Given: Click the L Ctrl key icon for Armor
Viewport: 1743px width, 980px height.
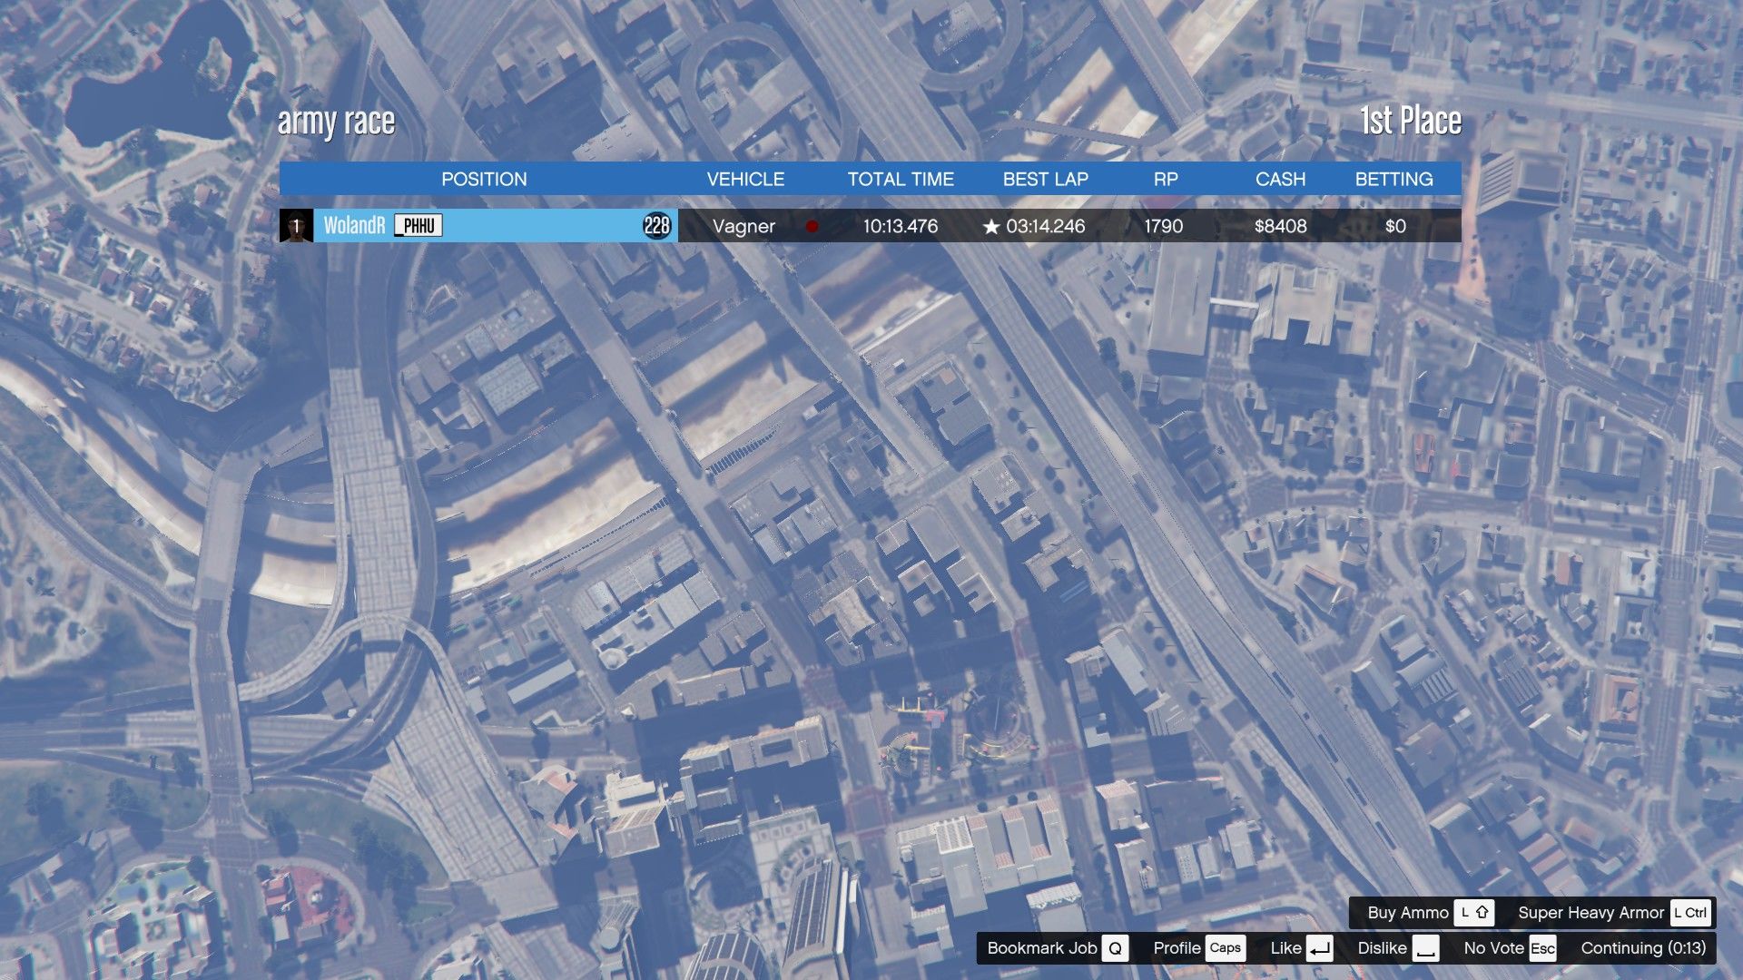Looking at the screenshot, I should [x=1689, y=913].
